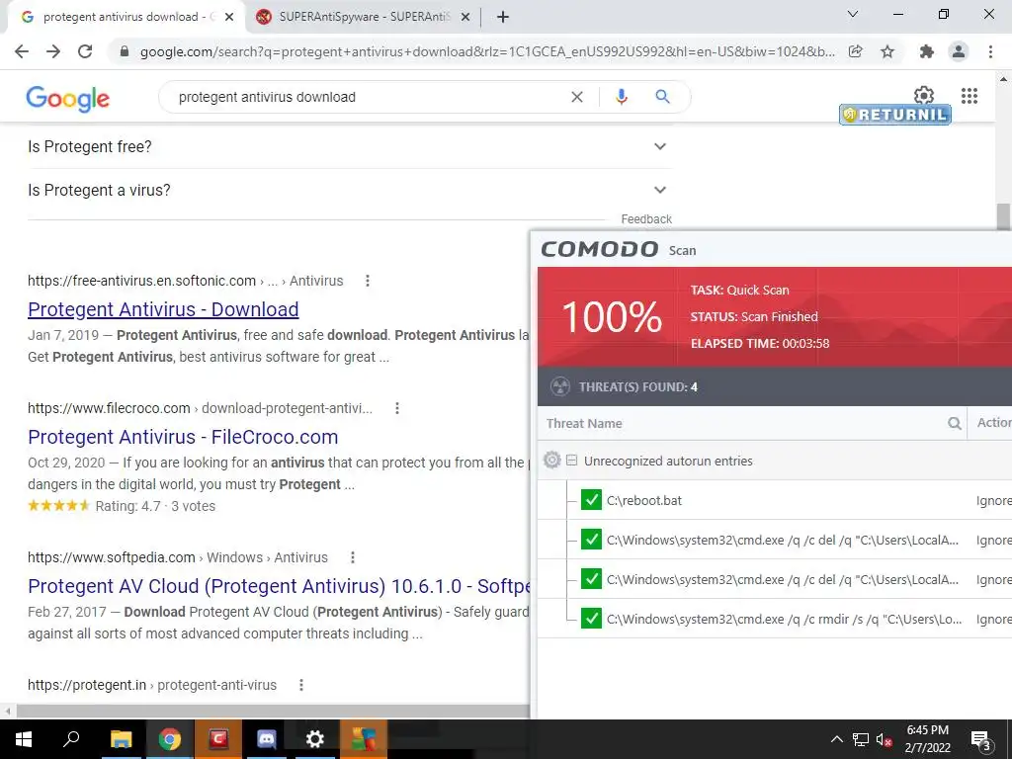Click the protegent.in result URL
The width and height of the screenshot is (1012, 759).
point(151,685)
